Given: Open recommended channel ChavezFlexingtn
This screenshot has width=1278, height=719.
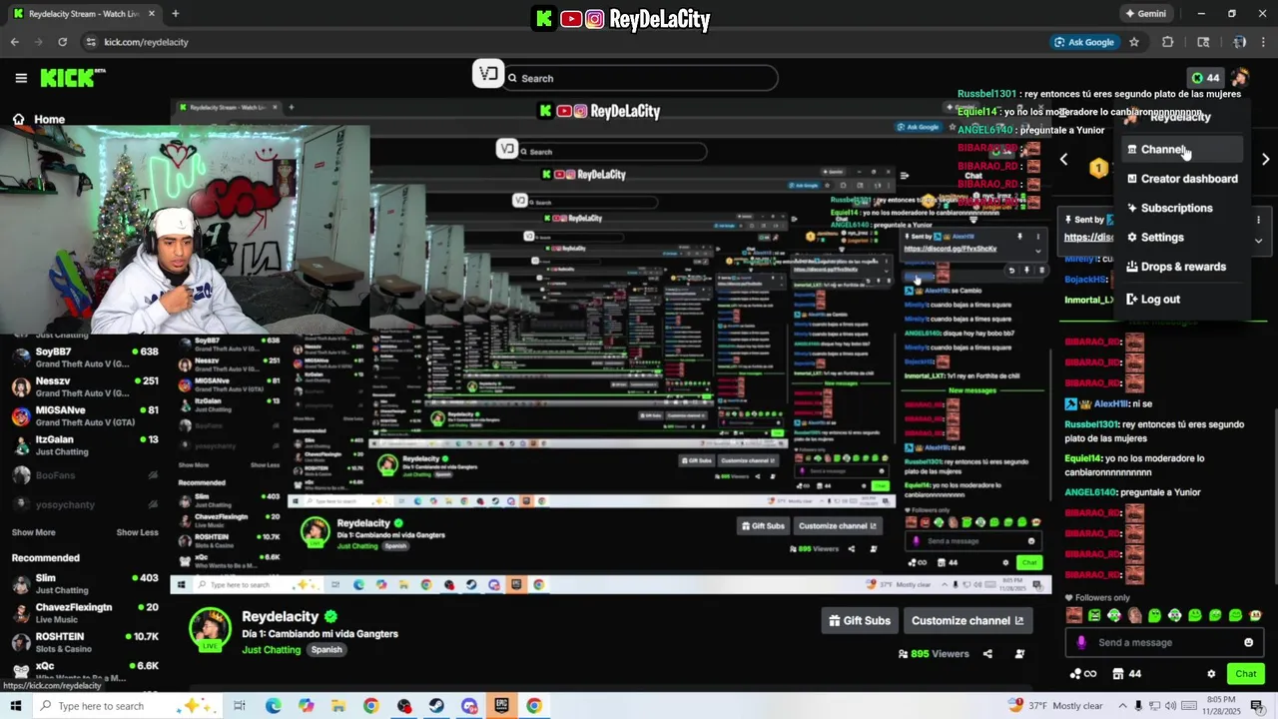Looking at the screenshot, I should click(x=85, y=613).
